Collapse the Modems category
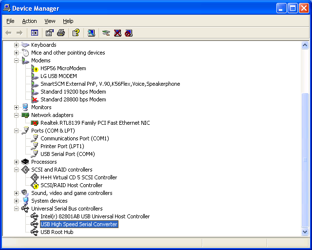 point(16,60)
